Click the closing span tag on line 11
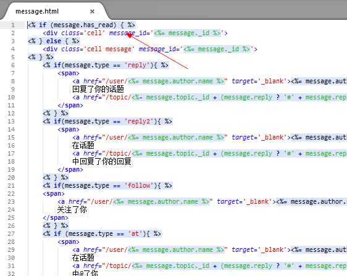Screen dimensions: 347x276 click(x=70, y=106)
